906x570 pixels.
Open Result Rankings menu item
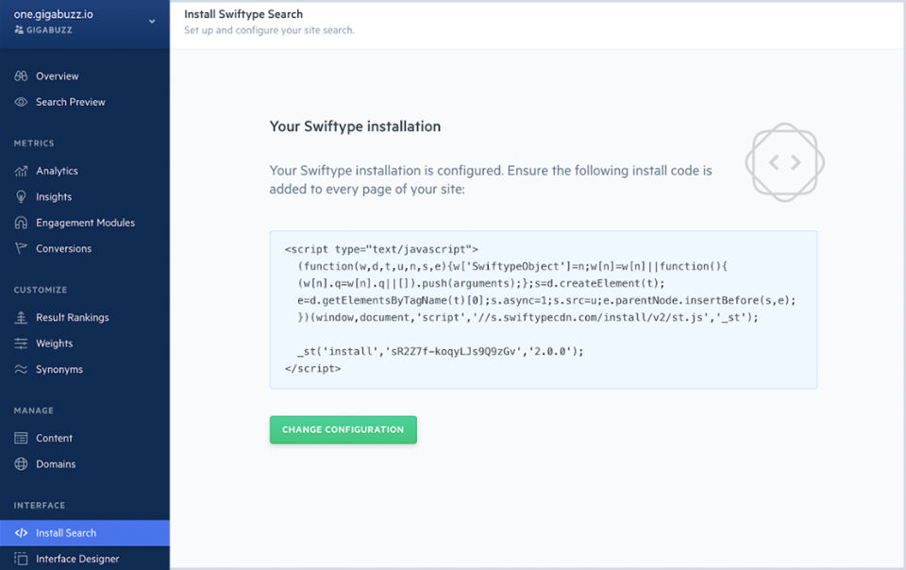pos(72,317)
